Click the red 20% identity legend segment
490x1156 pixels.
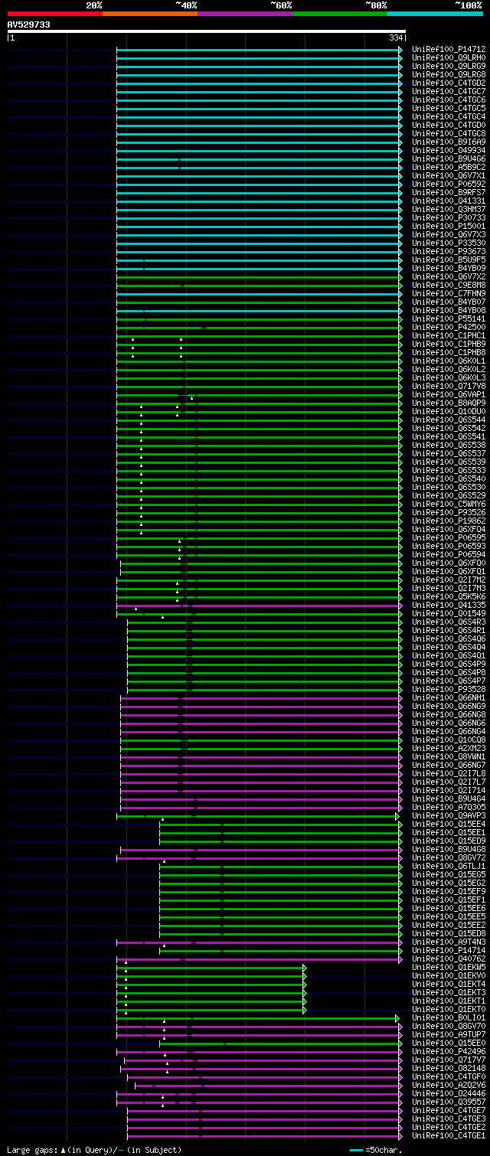coord(55,14)
